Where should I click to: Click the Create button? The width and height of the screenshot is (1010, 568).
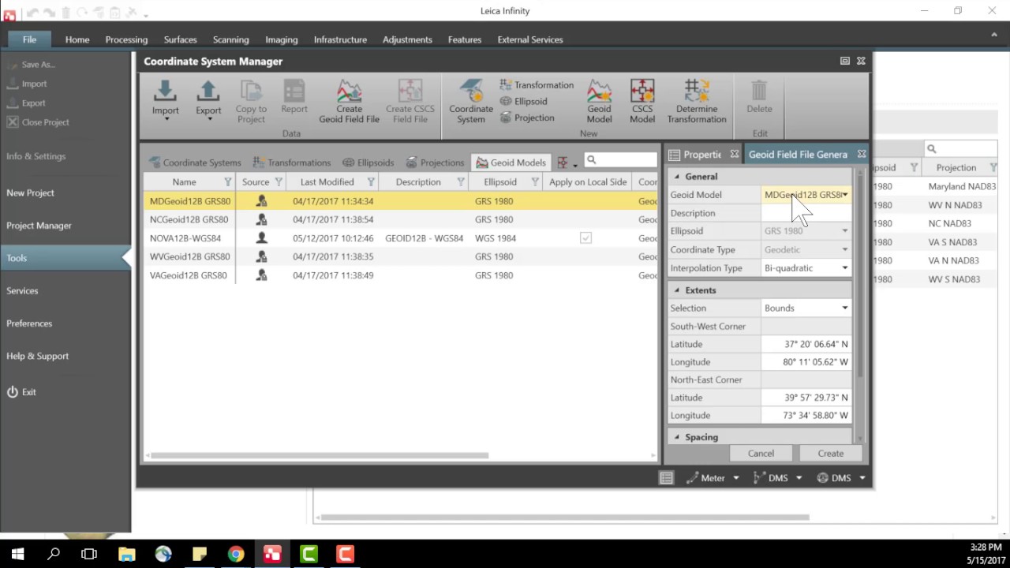(x=831, y=454)
